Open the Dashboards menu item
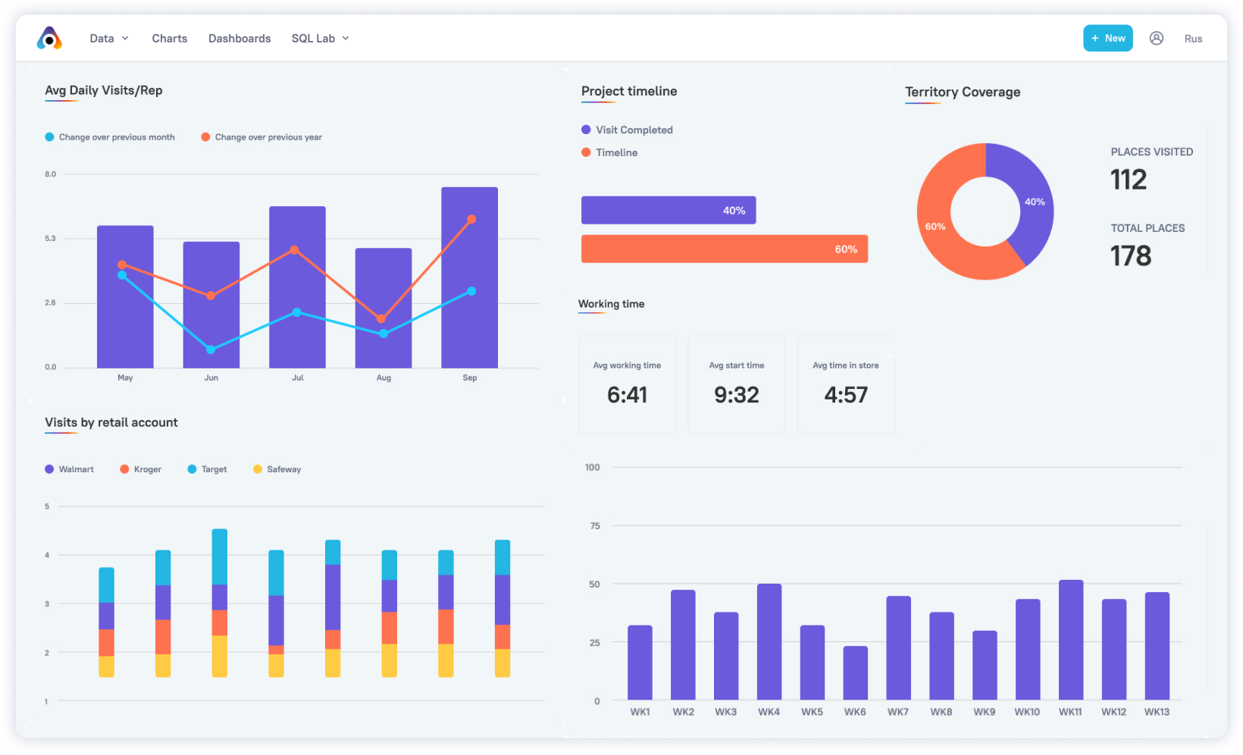 [240, 38]
